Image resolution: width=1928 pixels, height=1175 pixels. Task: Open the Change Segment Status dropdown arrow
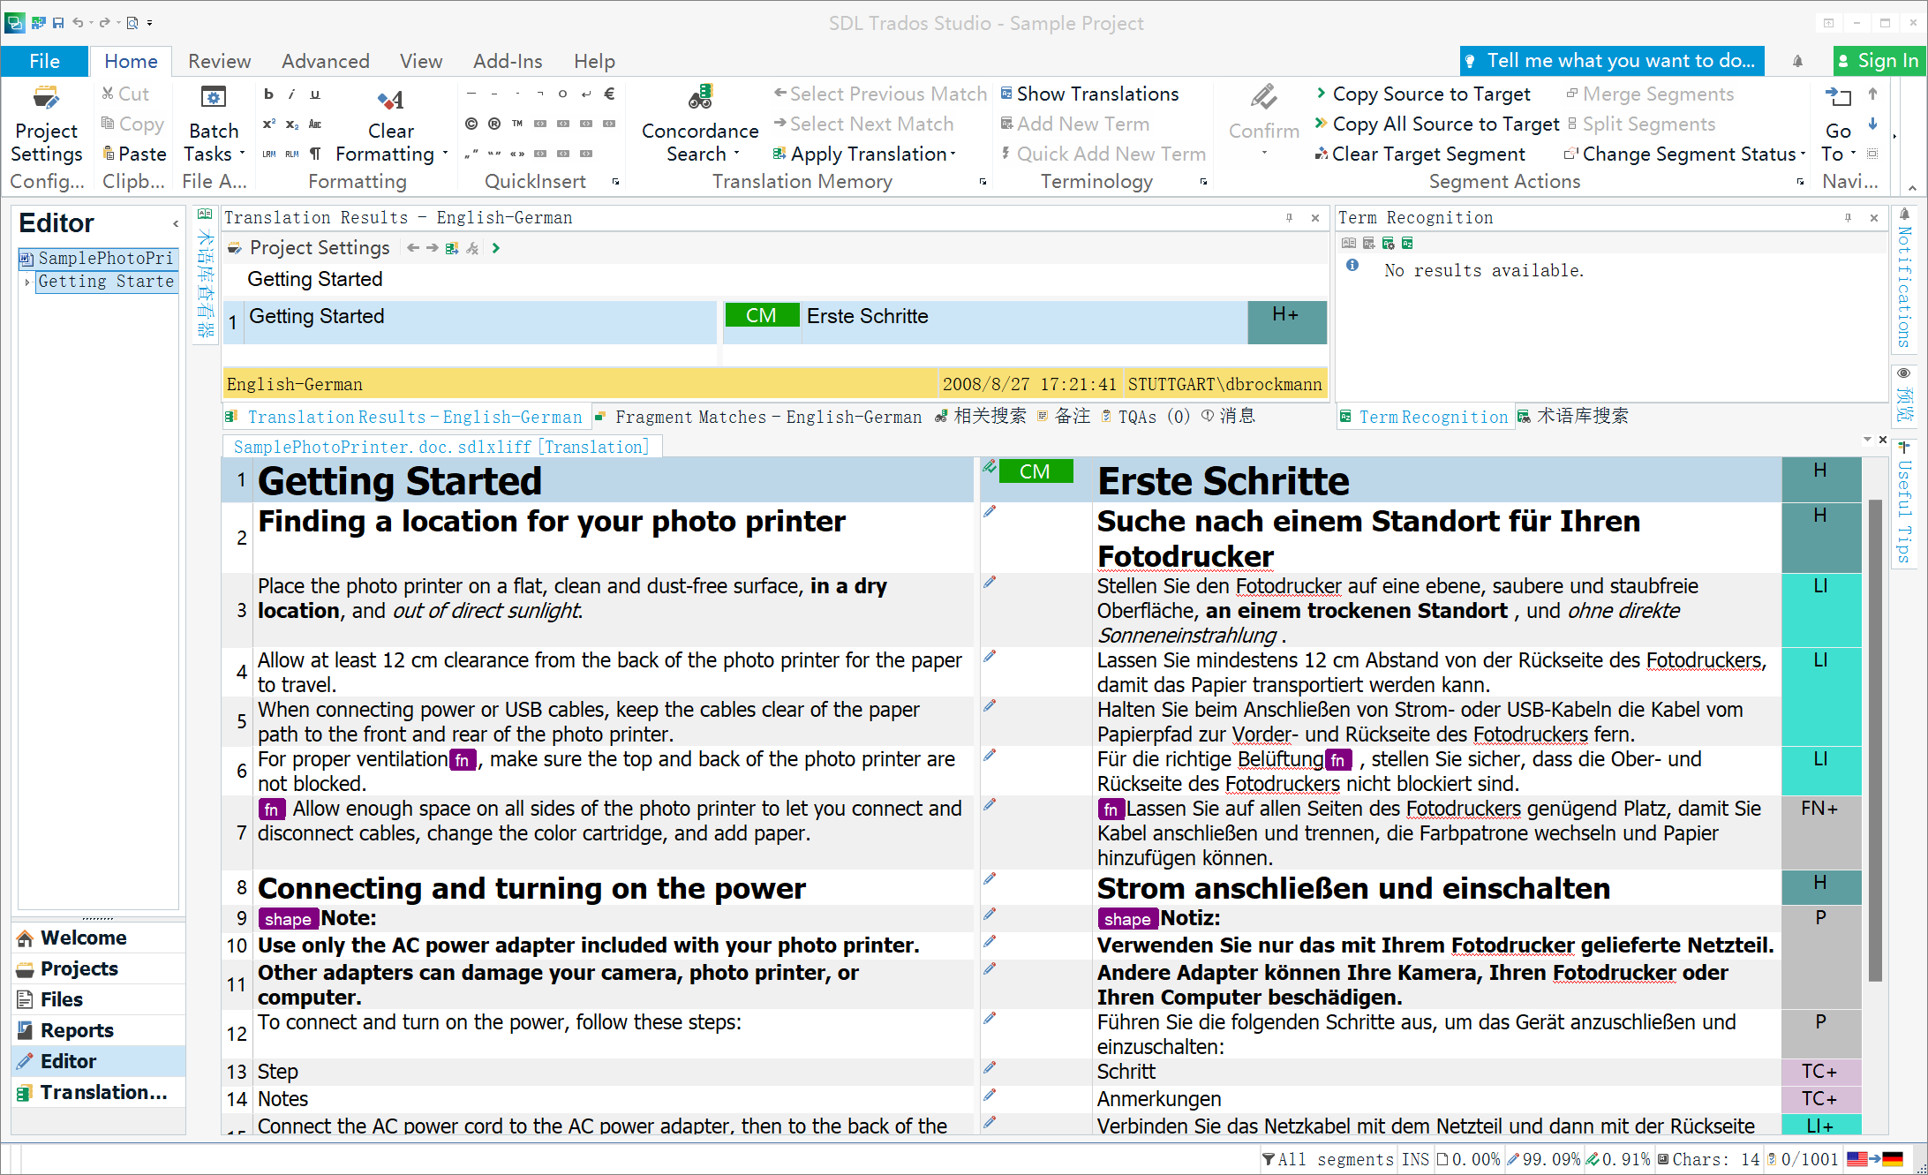click(1802, 154)
